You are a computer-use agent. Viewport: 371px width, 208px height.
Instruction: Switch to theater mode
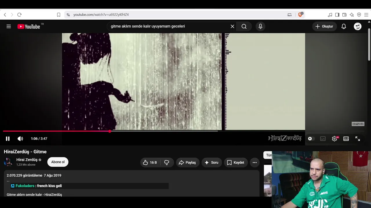346,139
